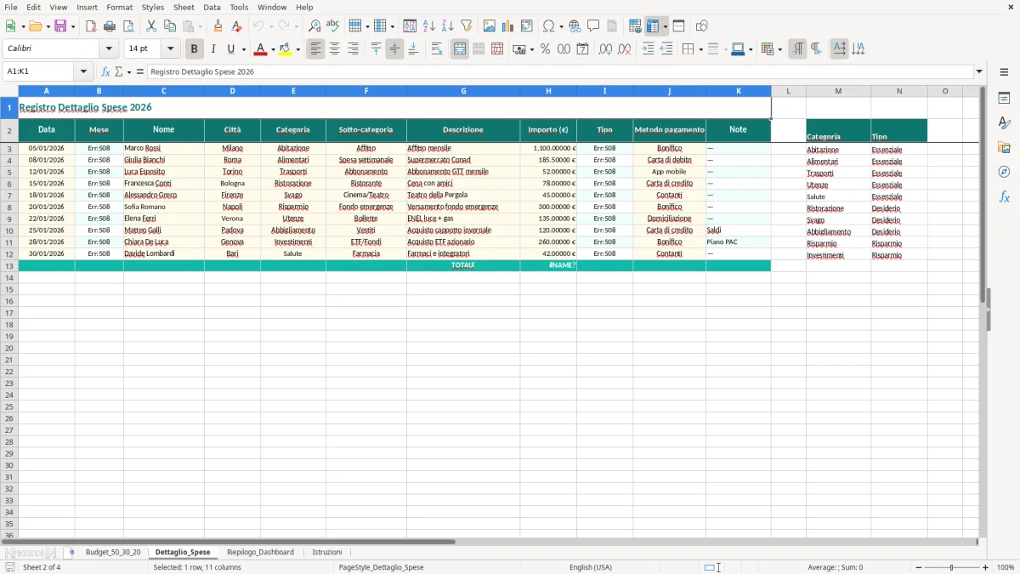Image resolution: width=1020 pixels, height=574 pixels.
Task: Open Function Wizard fx icon
Action: tap(106, 72)
